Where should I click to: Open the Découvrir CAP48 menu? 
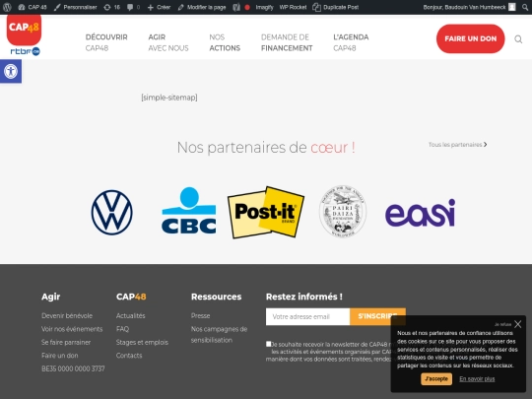tap(106, 42)
